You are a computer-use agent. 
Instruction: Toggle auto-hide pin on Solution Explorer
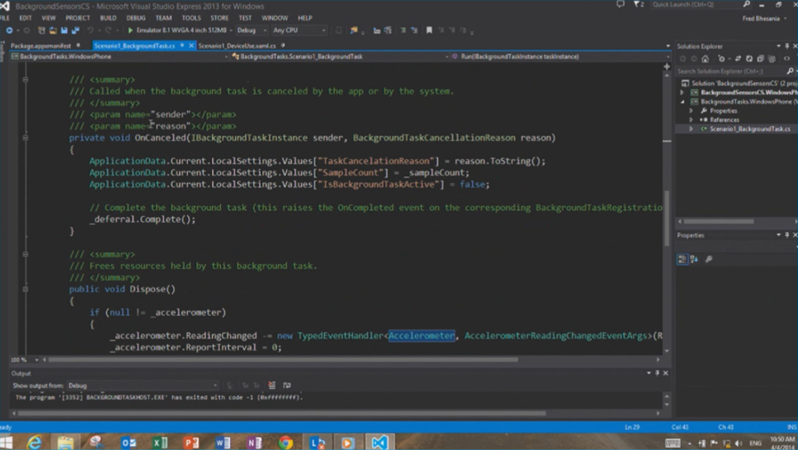point(787,46)
